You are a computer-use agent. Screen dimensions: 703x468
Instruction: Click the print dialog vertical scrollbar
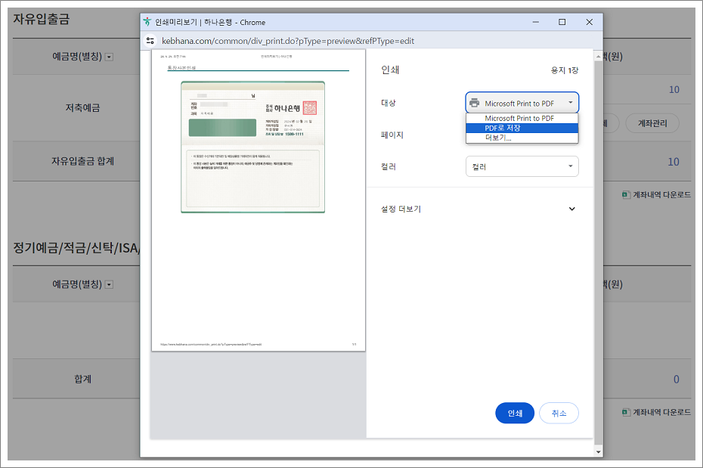[598, 251]
